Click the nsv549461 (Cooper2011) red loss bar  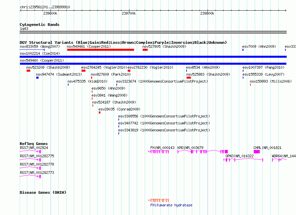coord(100,50)
